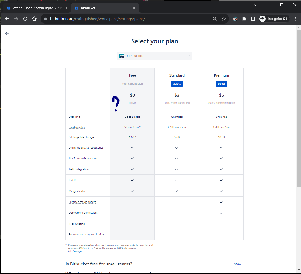
Task: Open the zoom magnifier in address bar
Action: [215, 19]
